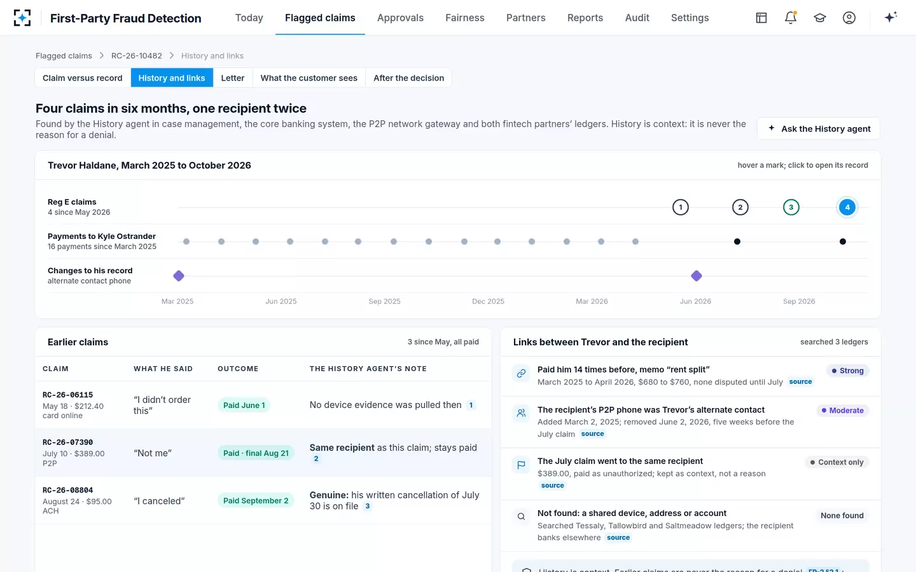This screenshot has height=572, width=916.
Task: Switch to the Letter sub-tab
Action: [233, 78]
